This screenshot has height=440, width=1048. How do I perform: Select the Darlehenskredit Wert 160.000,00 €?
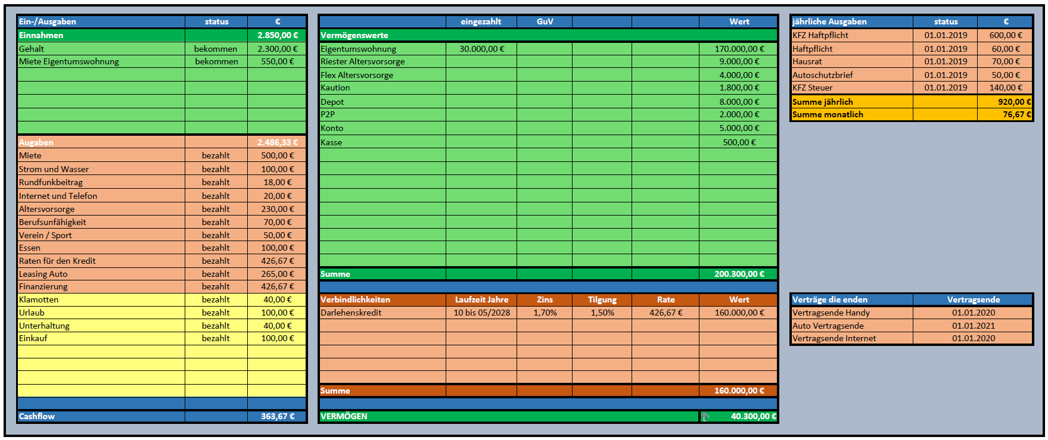pyautogui.click(x=739, y=313)
